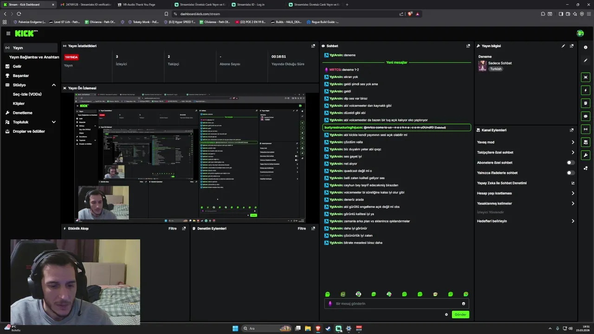The width and height of the screenshot is (594, 334).
Task: Toggle the moderation actions widget in sidebar
Action: pos(586,142)
